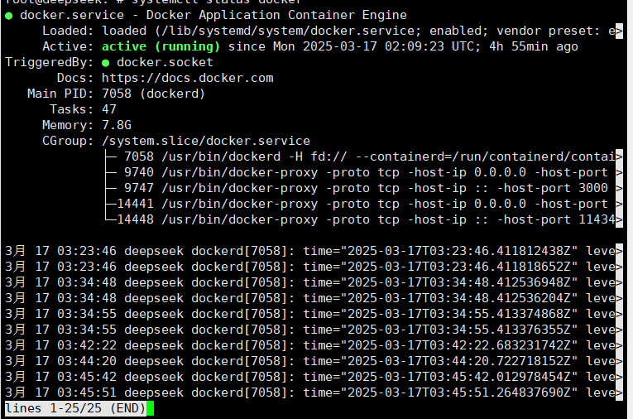Click the green status dot before docker.service
This screenshot has height=419, width=633.
coord(9,17)
